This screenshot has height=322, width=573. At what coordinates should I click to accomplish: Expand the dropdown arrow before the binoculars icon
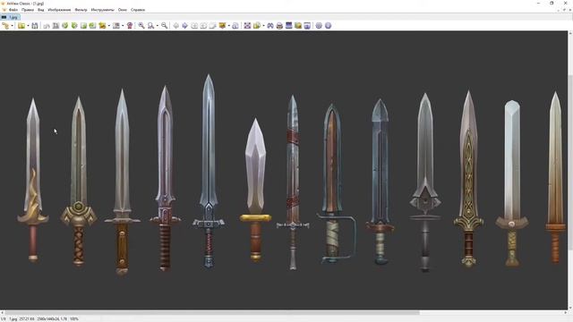(263, 26)
